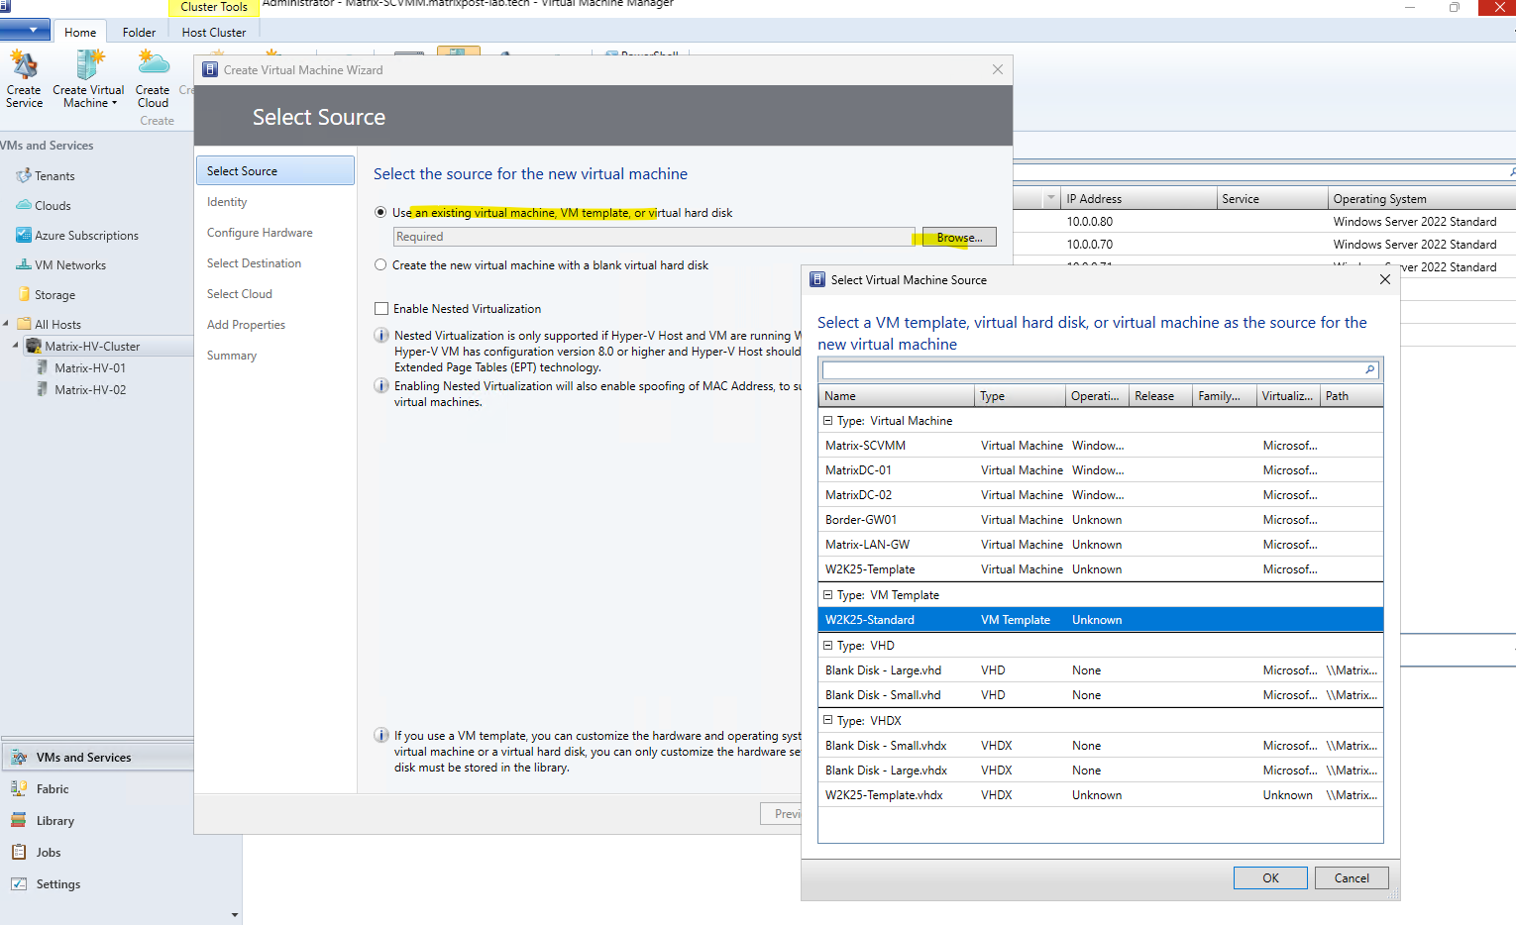Click info icon beside 'Enabling Nested Virtualization will also'
Screen dimensions: 1516x925
coord(381,386)
